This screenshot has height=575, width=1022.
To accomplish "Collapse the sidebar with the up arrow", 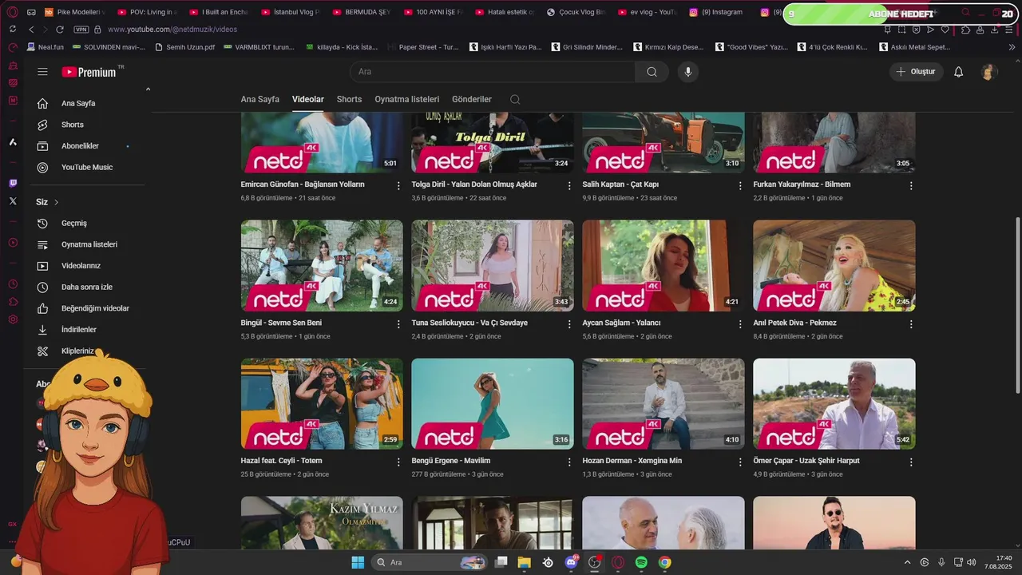I will click(x=148, y=89).
